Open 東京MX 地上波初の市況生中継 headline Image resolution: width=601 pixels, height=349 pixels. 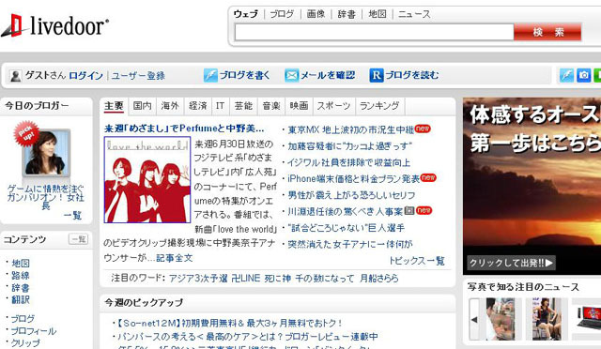click(x=350, y=129)
